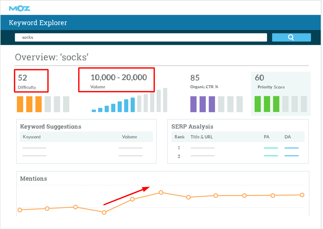Click the 'Keyword' column header
Screen dimensions: 323x229
(32, 137)
